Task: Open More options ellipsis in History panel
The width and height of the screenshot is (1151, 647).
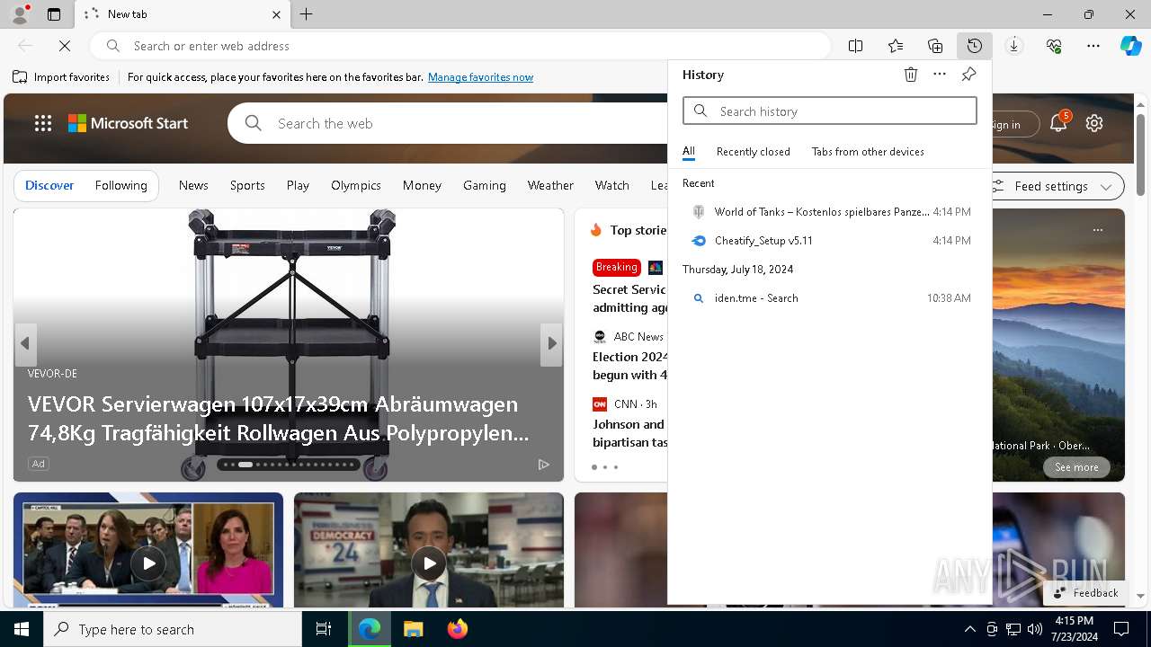Action: point(940,75)
